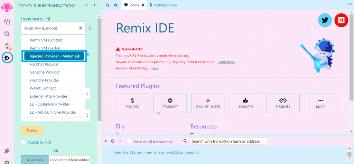
Task: Click the Featured Plugins heading
Action: [138, 86]
